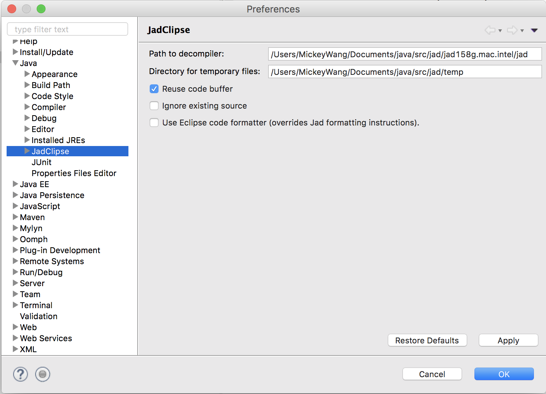Open the Help question mark icon
The height and width of the screenshot is (394, 546).
click(21, 374)
